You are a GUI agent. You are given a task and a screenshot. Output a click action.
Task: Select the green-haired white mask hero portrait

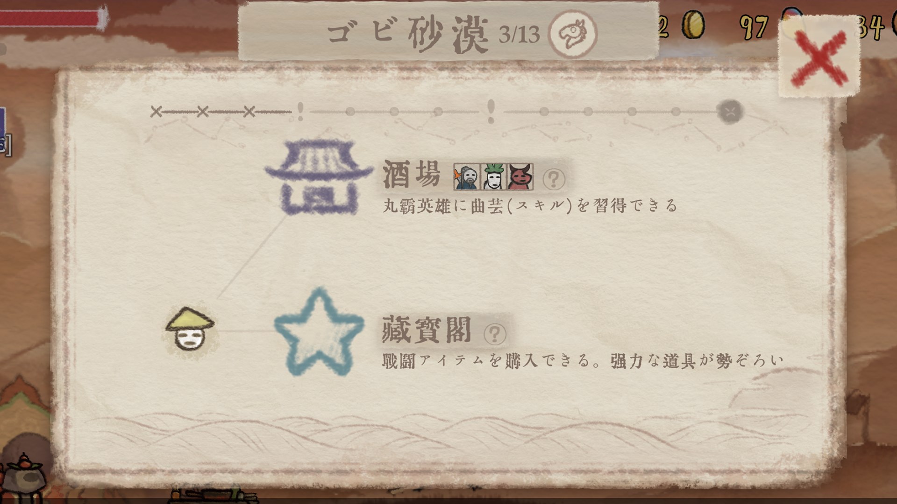(x=493, y=176)
